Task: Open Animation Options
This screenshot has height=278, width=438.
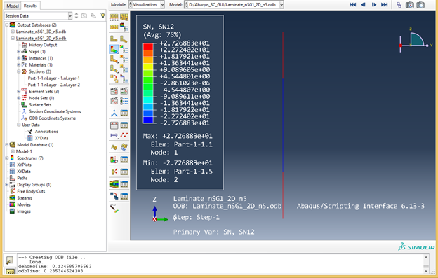Action: (124, 101)
